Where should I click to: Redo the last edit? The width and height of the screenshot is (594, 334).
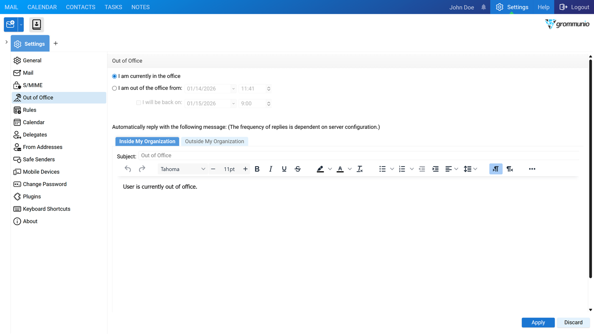[x=142, y=169]
